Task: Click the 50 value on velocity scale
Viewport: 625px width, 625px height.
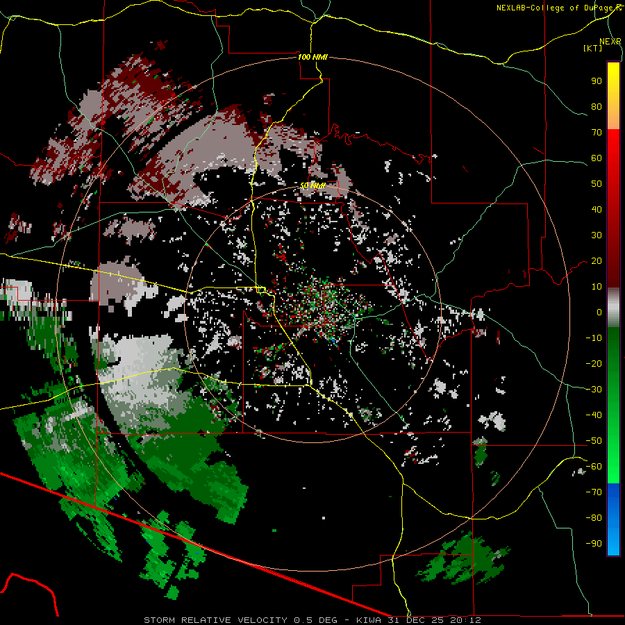Action: [x=597, y=184]
